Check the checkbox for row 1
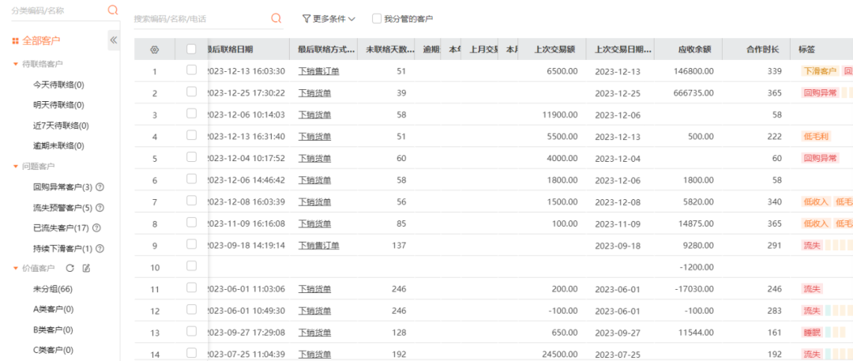Viewport: 853px width, 361px height. tap(191, 70)
